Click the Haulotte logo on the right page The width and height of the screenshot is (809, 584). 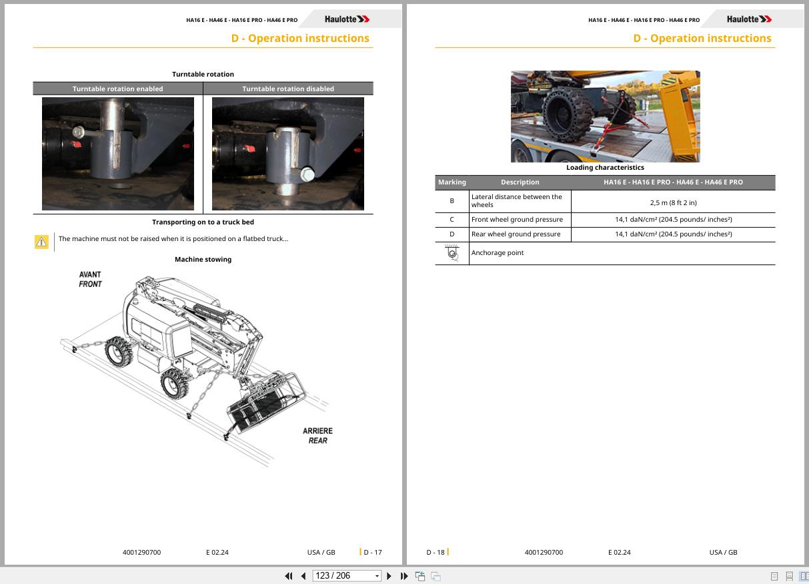(x=749, y=19)
